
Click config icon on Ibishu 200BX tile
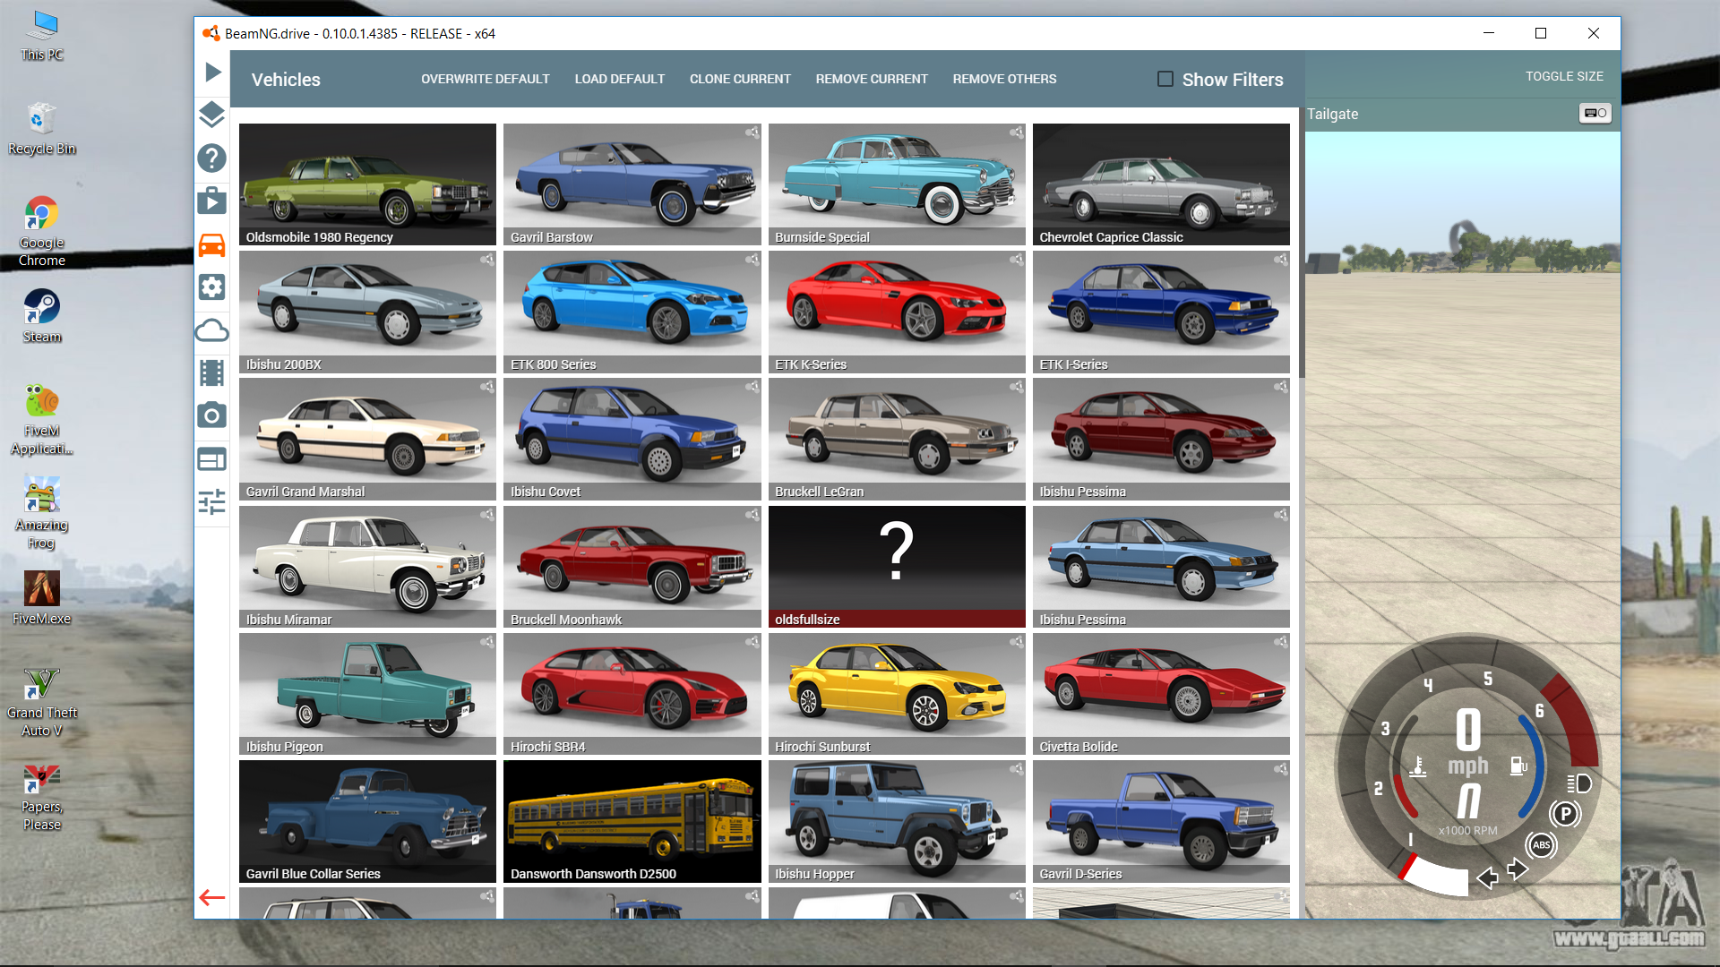487,260
